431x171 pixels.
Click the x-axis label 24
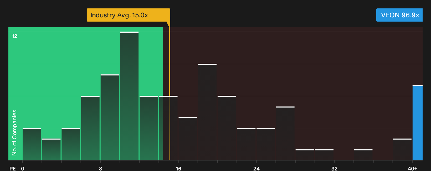click(256, 168)
